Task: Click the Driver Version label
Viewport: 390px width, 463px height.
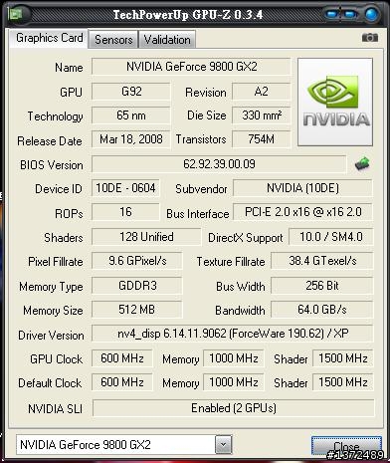Action: [x=51, y=336]
